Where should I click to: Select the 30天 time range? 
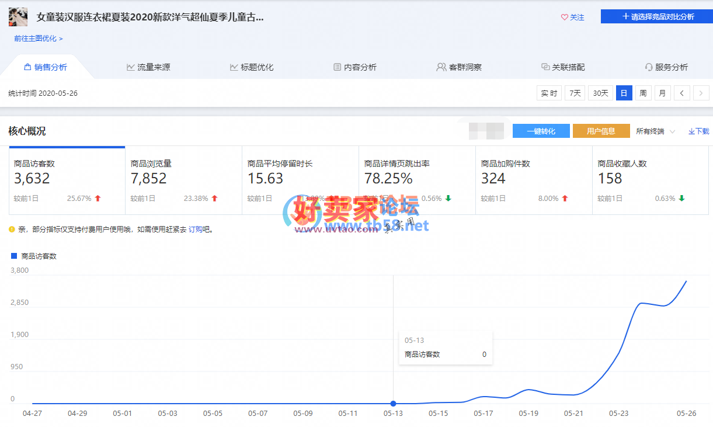pyautogui.click(x=600, y=93)
